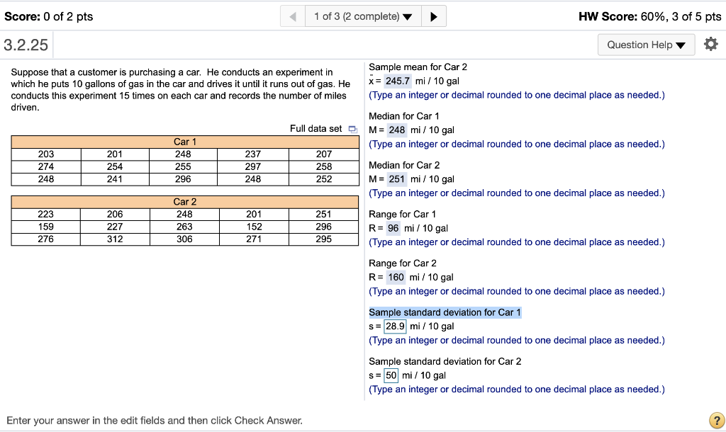The width and height of the screenshot is (726, 432).
Task: Click the yellow help question mark icon
Action: [717, 421]
